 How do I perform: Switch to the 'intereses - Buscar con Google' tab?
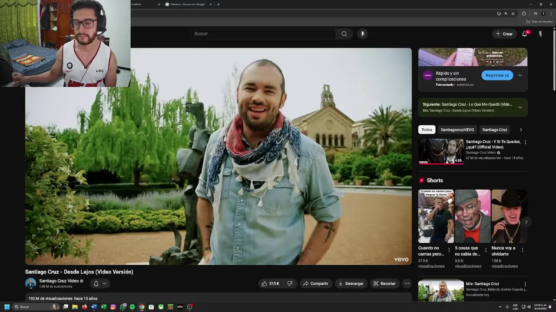[187, 4]
